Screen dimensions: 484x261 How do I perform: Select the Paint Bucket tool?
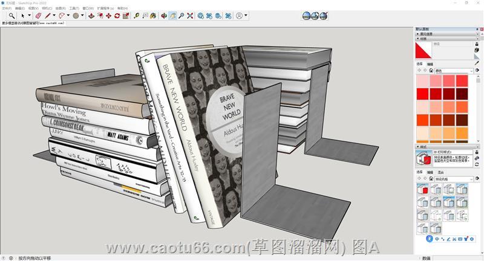[154, 16]
